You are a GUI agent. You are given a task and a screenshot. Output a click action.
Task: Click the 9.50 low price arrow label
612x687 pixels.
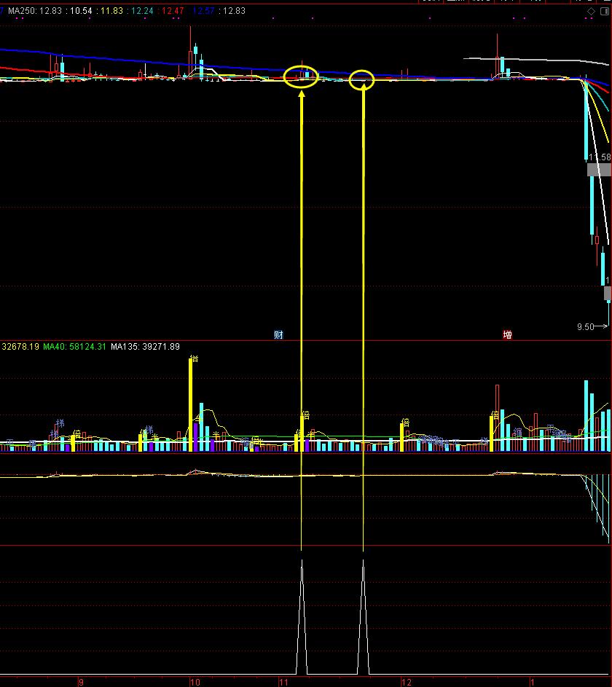click(589, 327)
